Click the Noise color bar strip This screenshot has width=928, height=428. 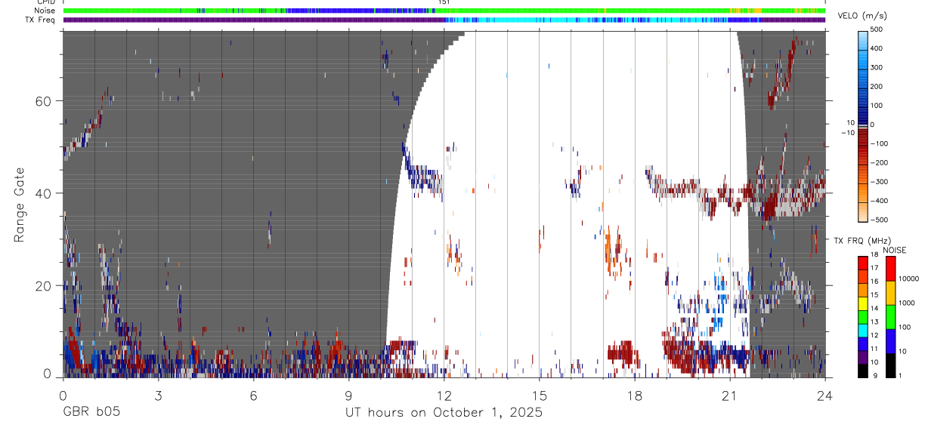[444, 11]
